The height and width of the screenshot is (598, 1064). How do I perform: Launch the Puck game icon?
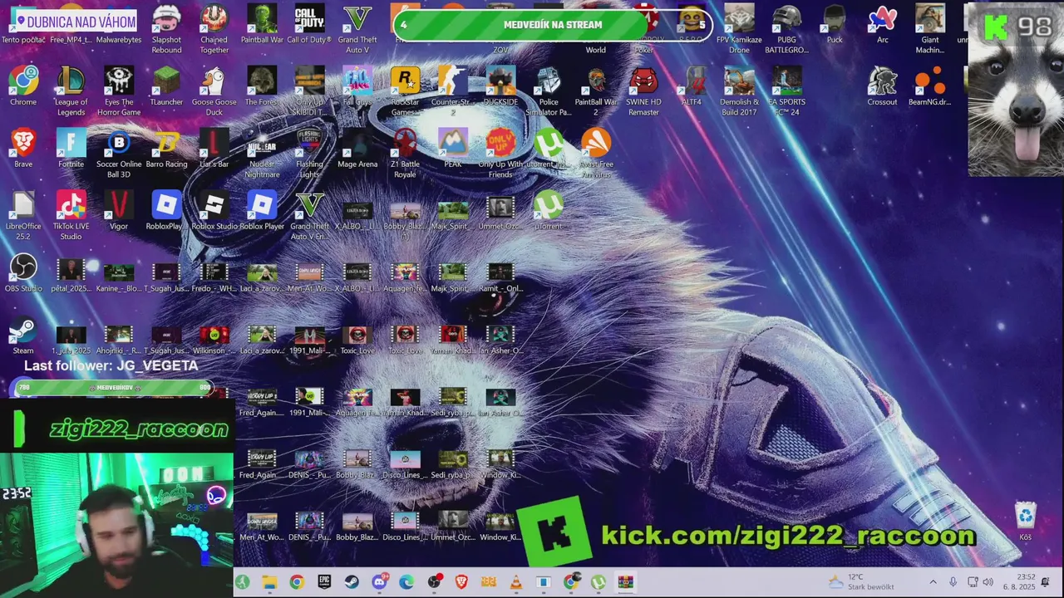coord(835,24)
